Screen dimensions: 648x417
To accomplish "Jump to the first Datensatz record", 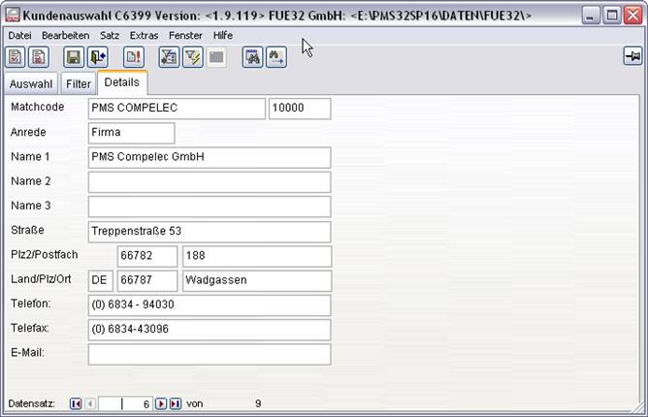I will [76, 403].
